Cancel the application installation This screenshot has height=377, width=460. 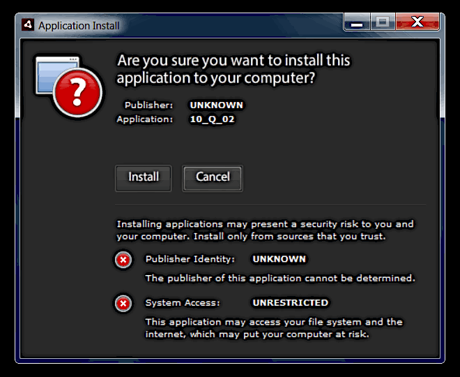213,178
